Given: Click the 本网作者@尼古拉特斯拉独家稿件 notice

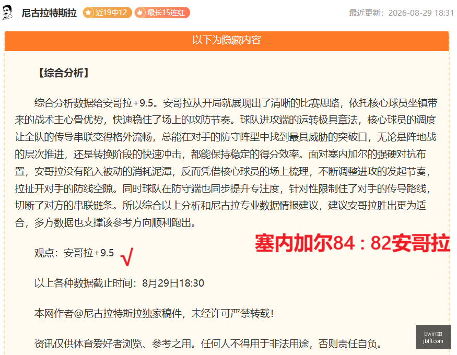Looking at the screenshot, I should 154,313.
